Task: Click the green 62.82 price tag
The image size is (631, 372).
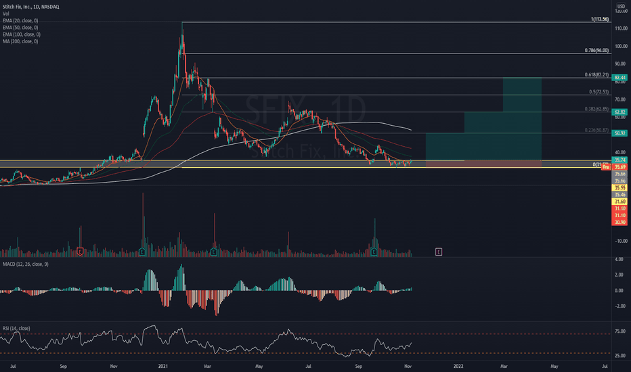Action: tap(619, 112)
